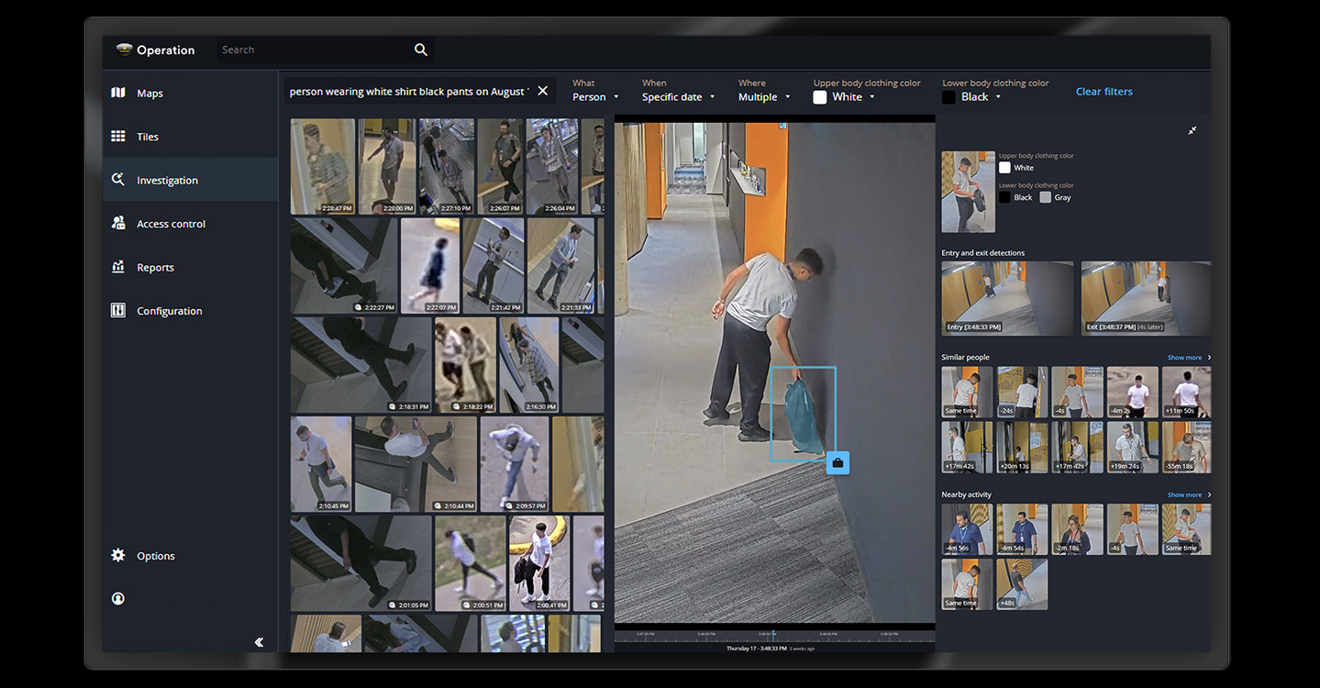Select the Access control sidebar icon
The image size is (1320, 688).
(x=118, y=223)
